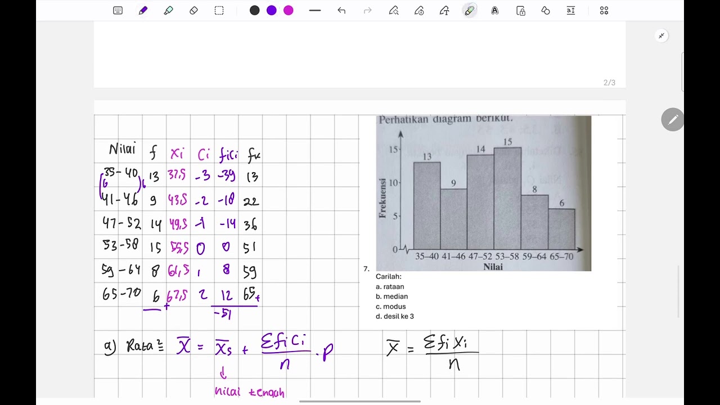The image size is (720, 405).
Task: Click the bottom horizontal scroll indicator
Action: 360,402
